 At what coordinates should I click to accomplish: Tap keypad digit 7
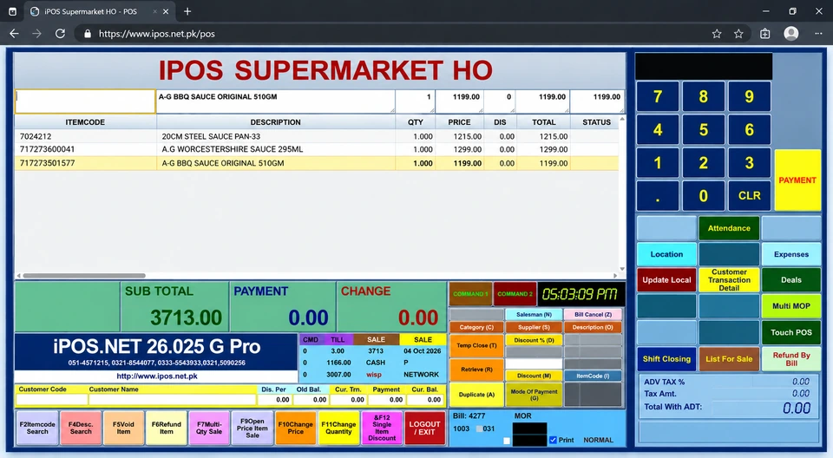tap(658, 96)
